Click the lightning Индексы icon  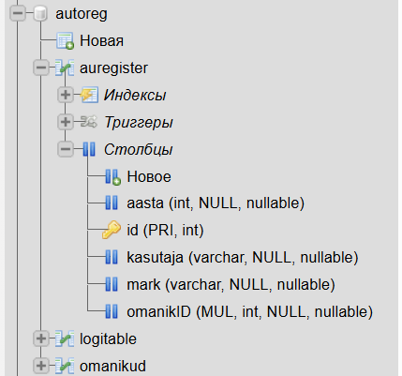(x=89, y=95)
